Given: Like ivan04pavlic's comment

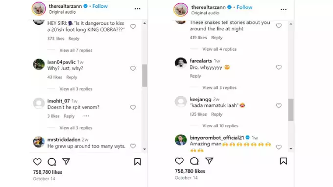Looking at the screenshot, I should tap(133, 68).
